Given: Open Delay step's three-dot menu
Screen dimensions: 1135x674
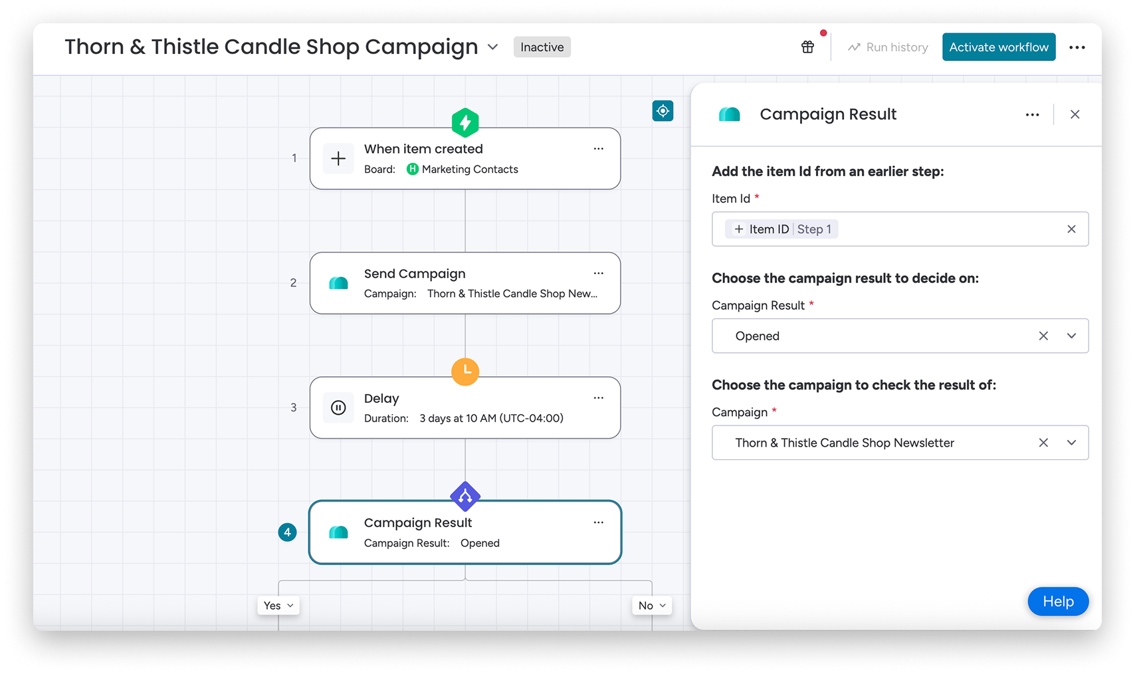Looking at the screenshot, I should pyautogui.click(x=598, y=398).
